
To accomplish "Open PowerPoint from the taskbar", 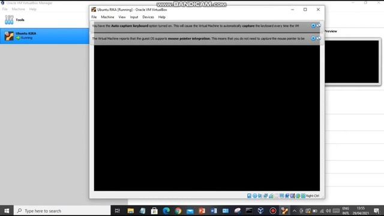I will pos(202,211).
